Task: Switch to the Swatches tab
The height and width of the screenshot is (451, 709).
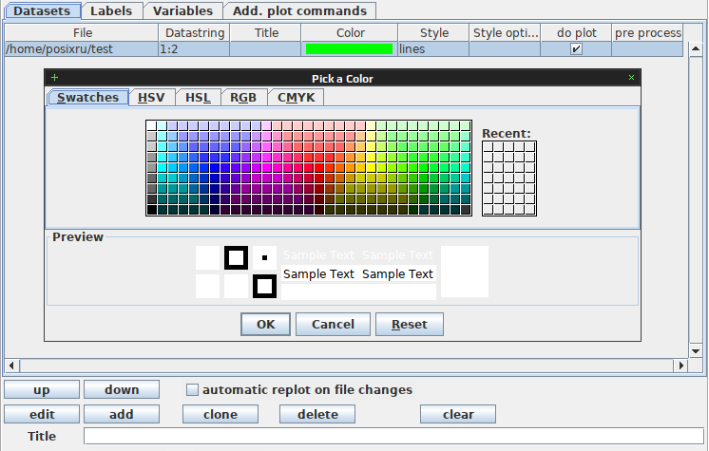Action: [x=87, y=98]
